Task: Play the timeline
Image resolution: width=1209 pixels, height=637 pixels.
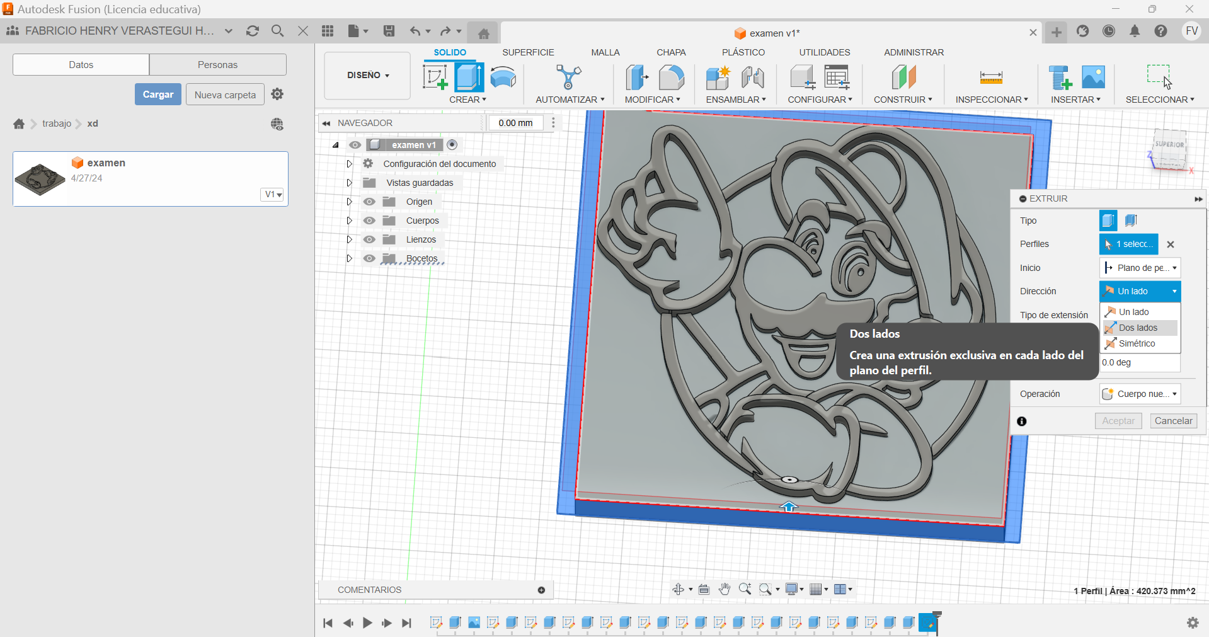Action: click(367, 623)
